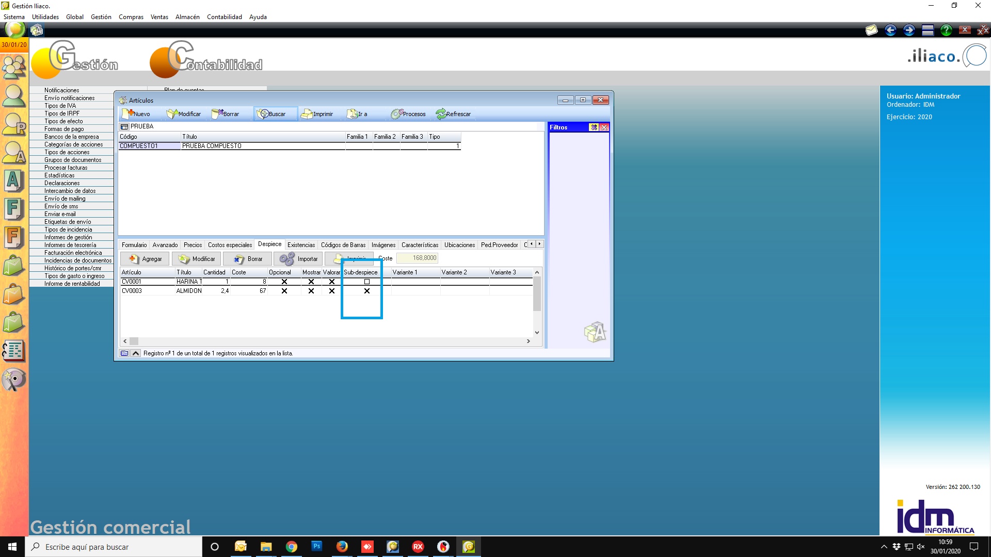The image size is (991, 557).
Task: Open the person with P badge sidebar icon
Action: tap(14, 124)
